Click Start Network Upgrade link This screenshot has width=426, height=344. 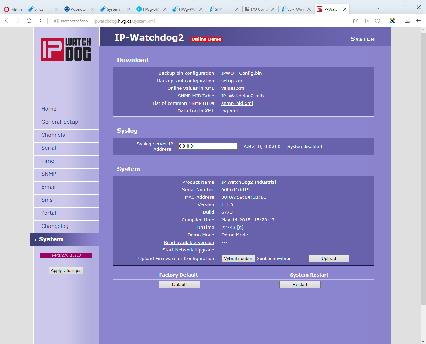click(189, 250)
